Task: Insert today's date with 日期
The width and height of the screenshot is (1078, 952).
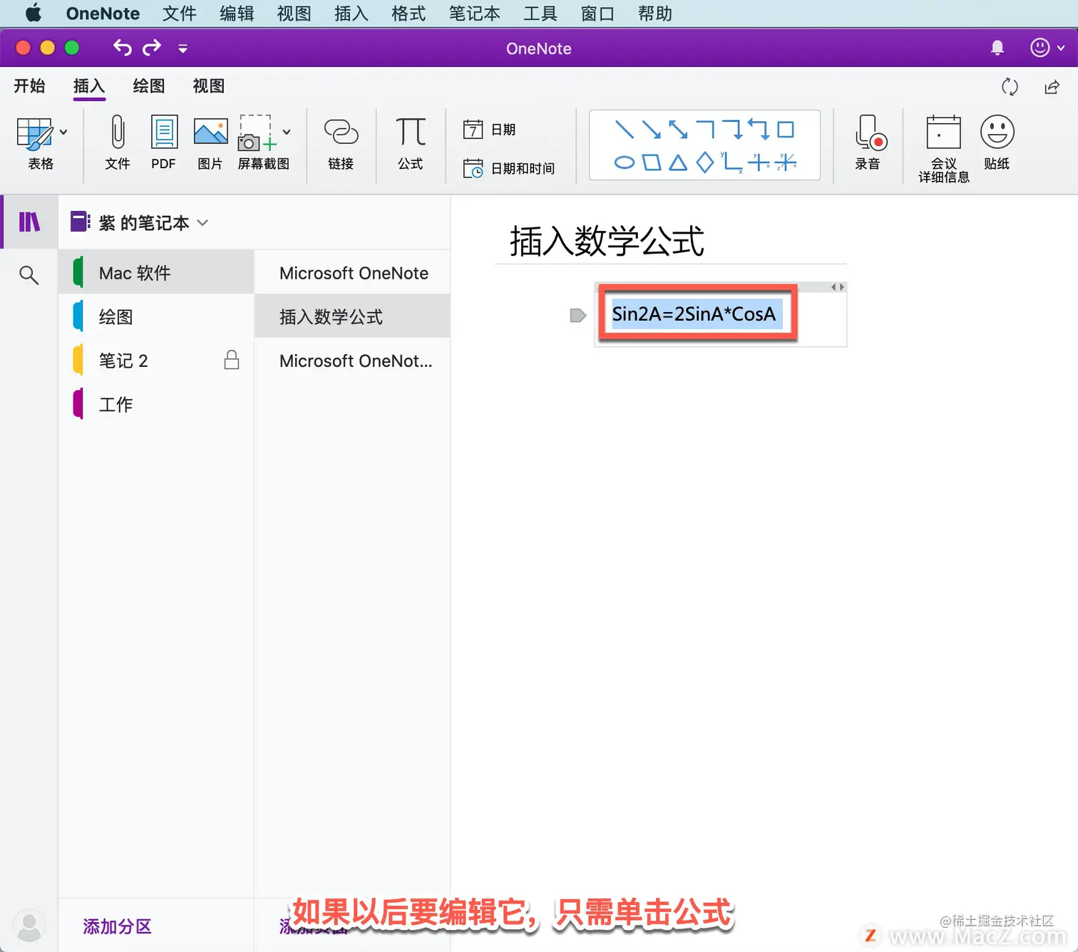Action: 490,130
